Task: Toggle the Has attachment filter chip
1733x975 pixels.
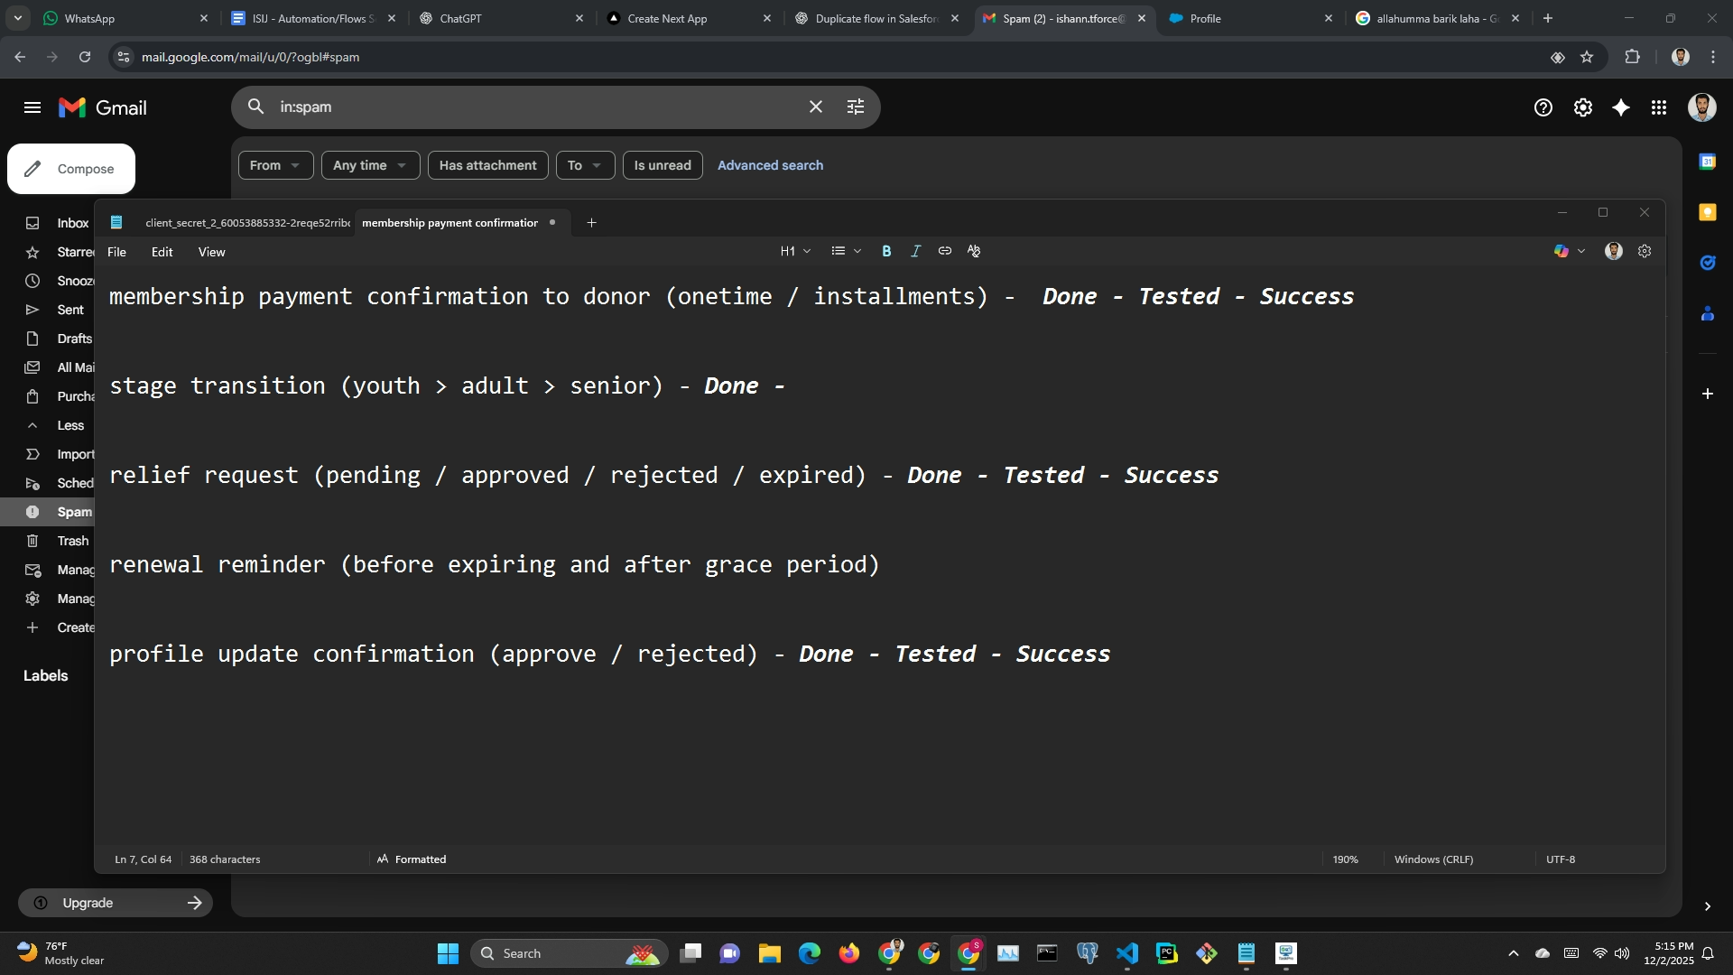Action: 487,165
